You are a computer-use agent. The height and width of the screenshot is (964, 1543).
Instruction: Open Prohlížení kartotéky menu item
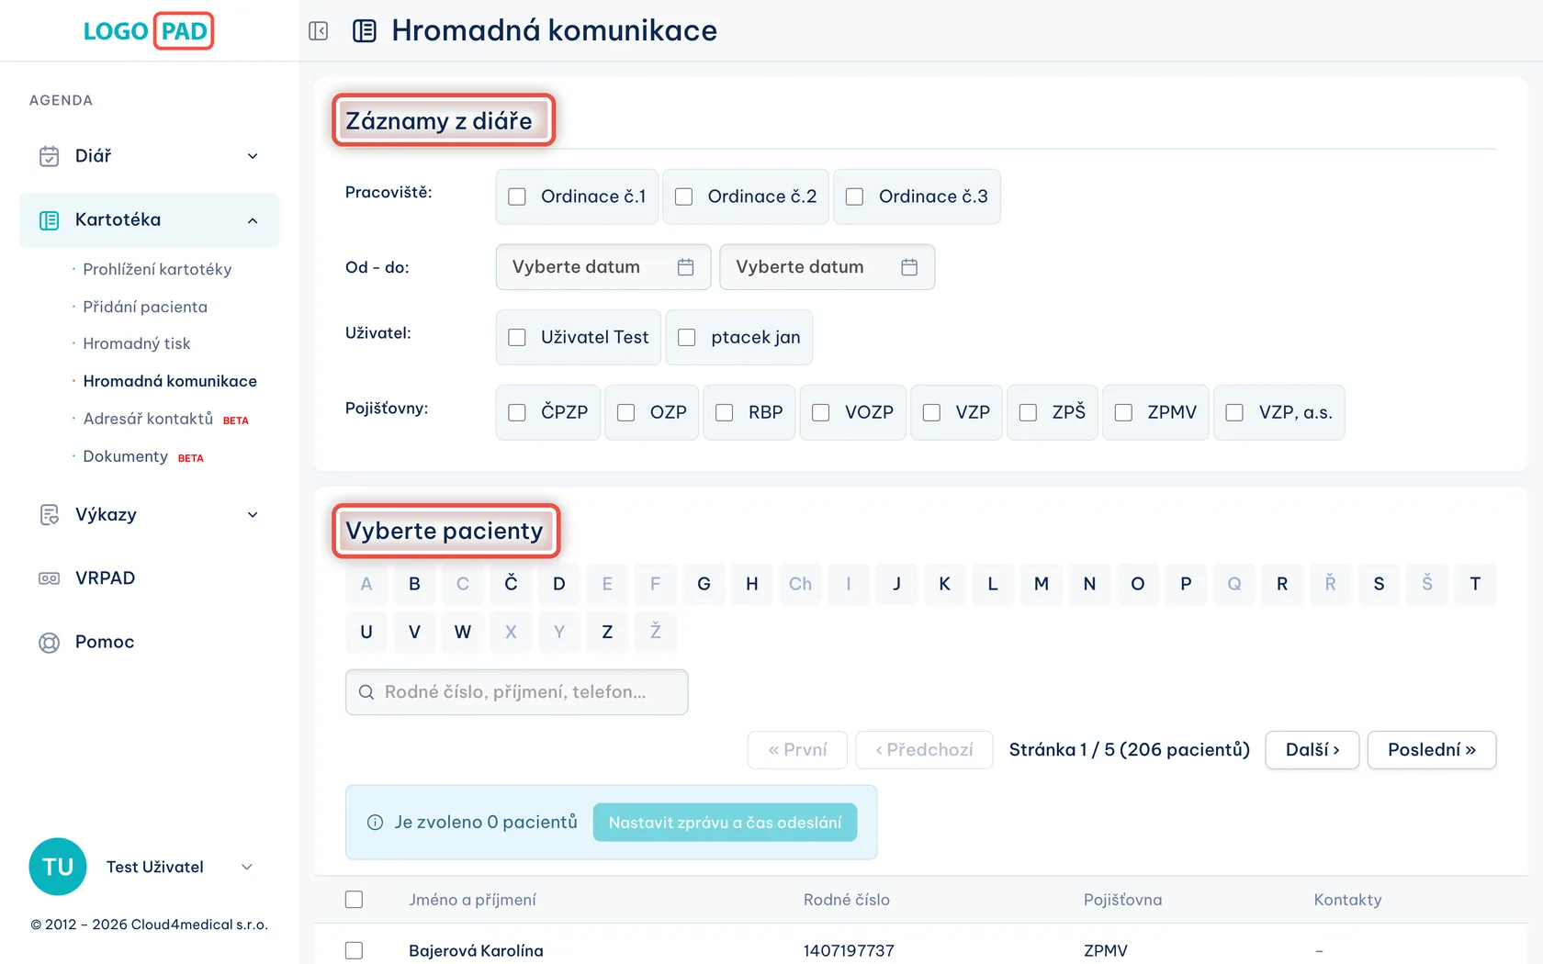(157, 269)
